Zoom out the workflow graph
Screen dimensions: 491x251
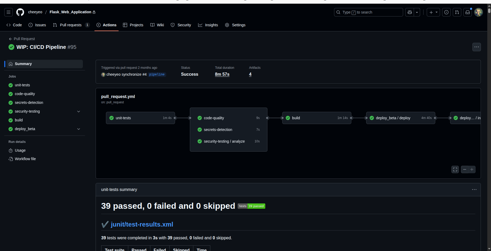pos(465,169)
